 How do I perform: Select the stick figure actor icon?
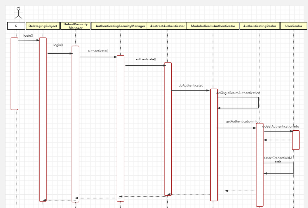pyautogui.click(x=18, y=13)
